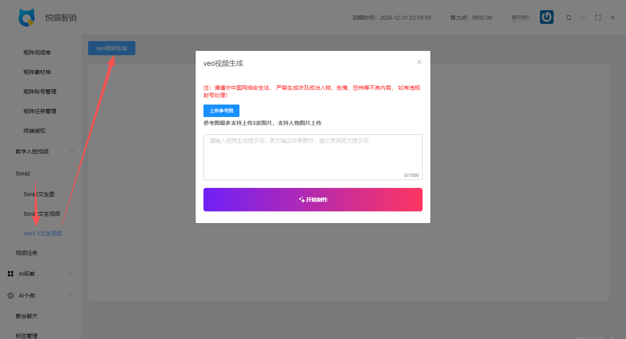Image resolution: width=626 pixels, height=339 pixels.
Task: Click the 上传参考图 button
Action: click(221, 111)
